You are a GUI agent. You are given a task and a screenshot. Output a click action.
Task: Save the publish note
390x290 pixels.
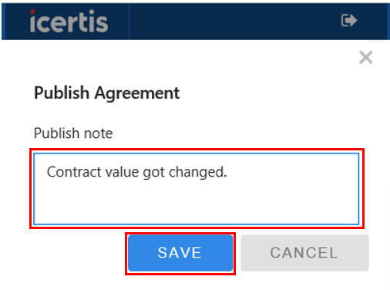point(180,253)
